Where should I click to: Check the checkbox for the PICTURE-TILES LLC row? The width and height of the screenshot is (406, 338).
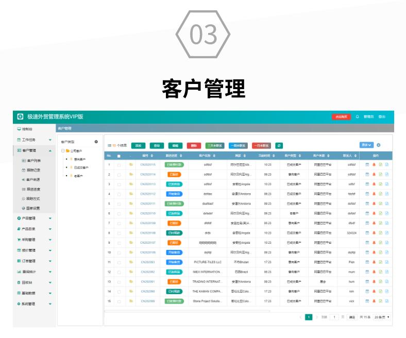coord(119,263)
